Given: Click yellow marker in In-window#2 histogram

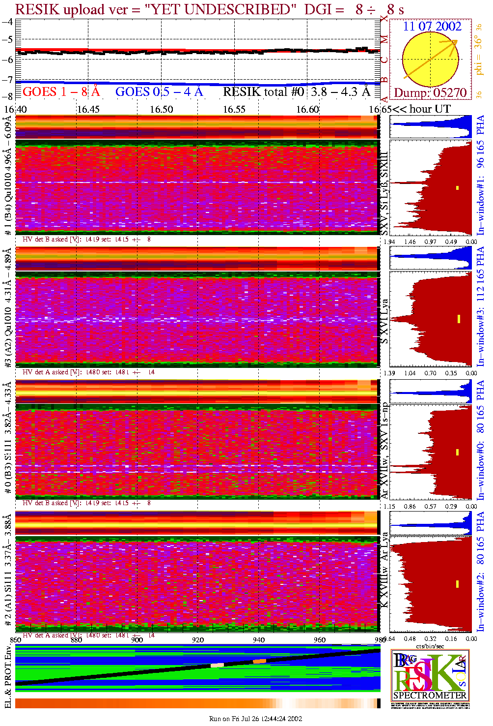Looking at the screenshot, I should pos(458,584).
